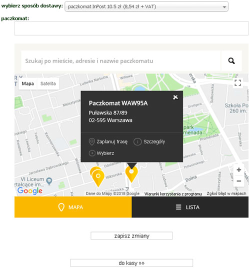This screenshot has width=250, height=269.
Task: Zoom in the map with plus
Action: click(238, 169)
